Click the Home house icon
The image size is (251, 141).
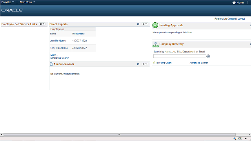(234, 3)
